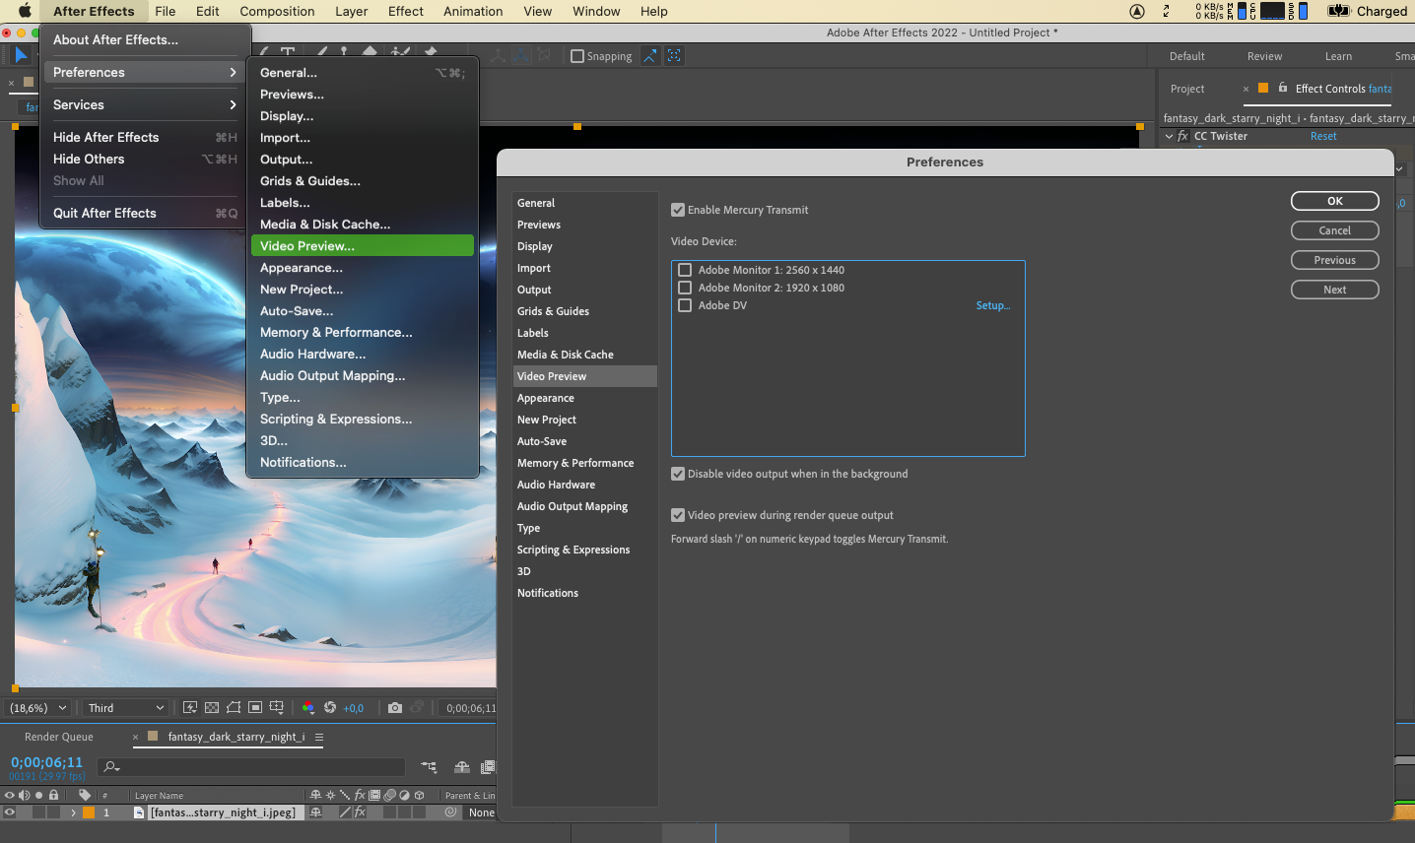Toggle fast previews icon
The width and height of the screenshot is (1415, 843).
click(190, 707)
